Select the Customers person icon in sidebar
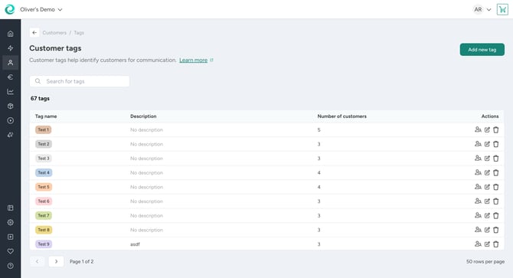The image size is (513, 278). tap(11, 63)
